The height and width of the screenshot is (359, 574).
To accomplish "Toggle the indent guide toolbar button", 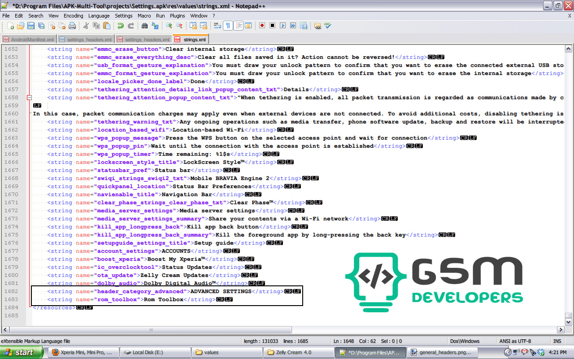I will click(238, 26).
